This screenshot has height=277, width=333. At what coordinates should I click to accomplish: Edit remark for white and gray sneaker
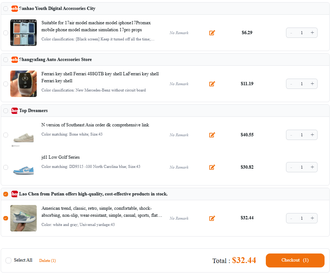point(212,218)
